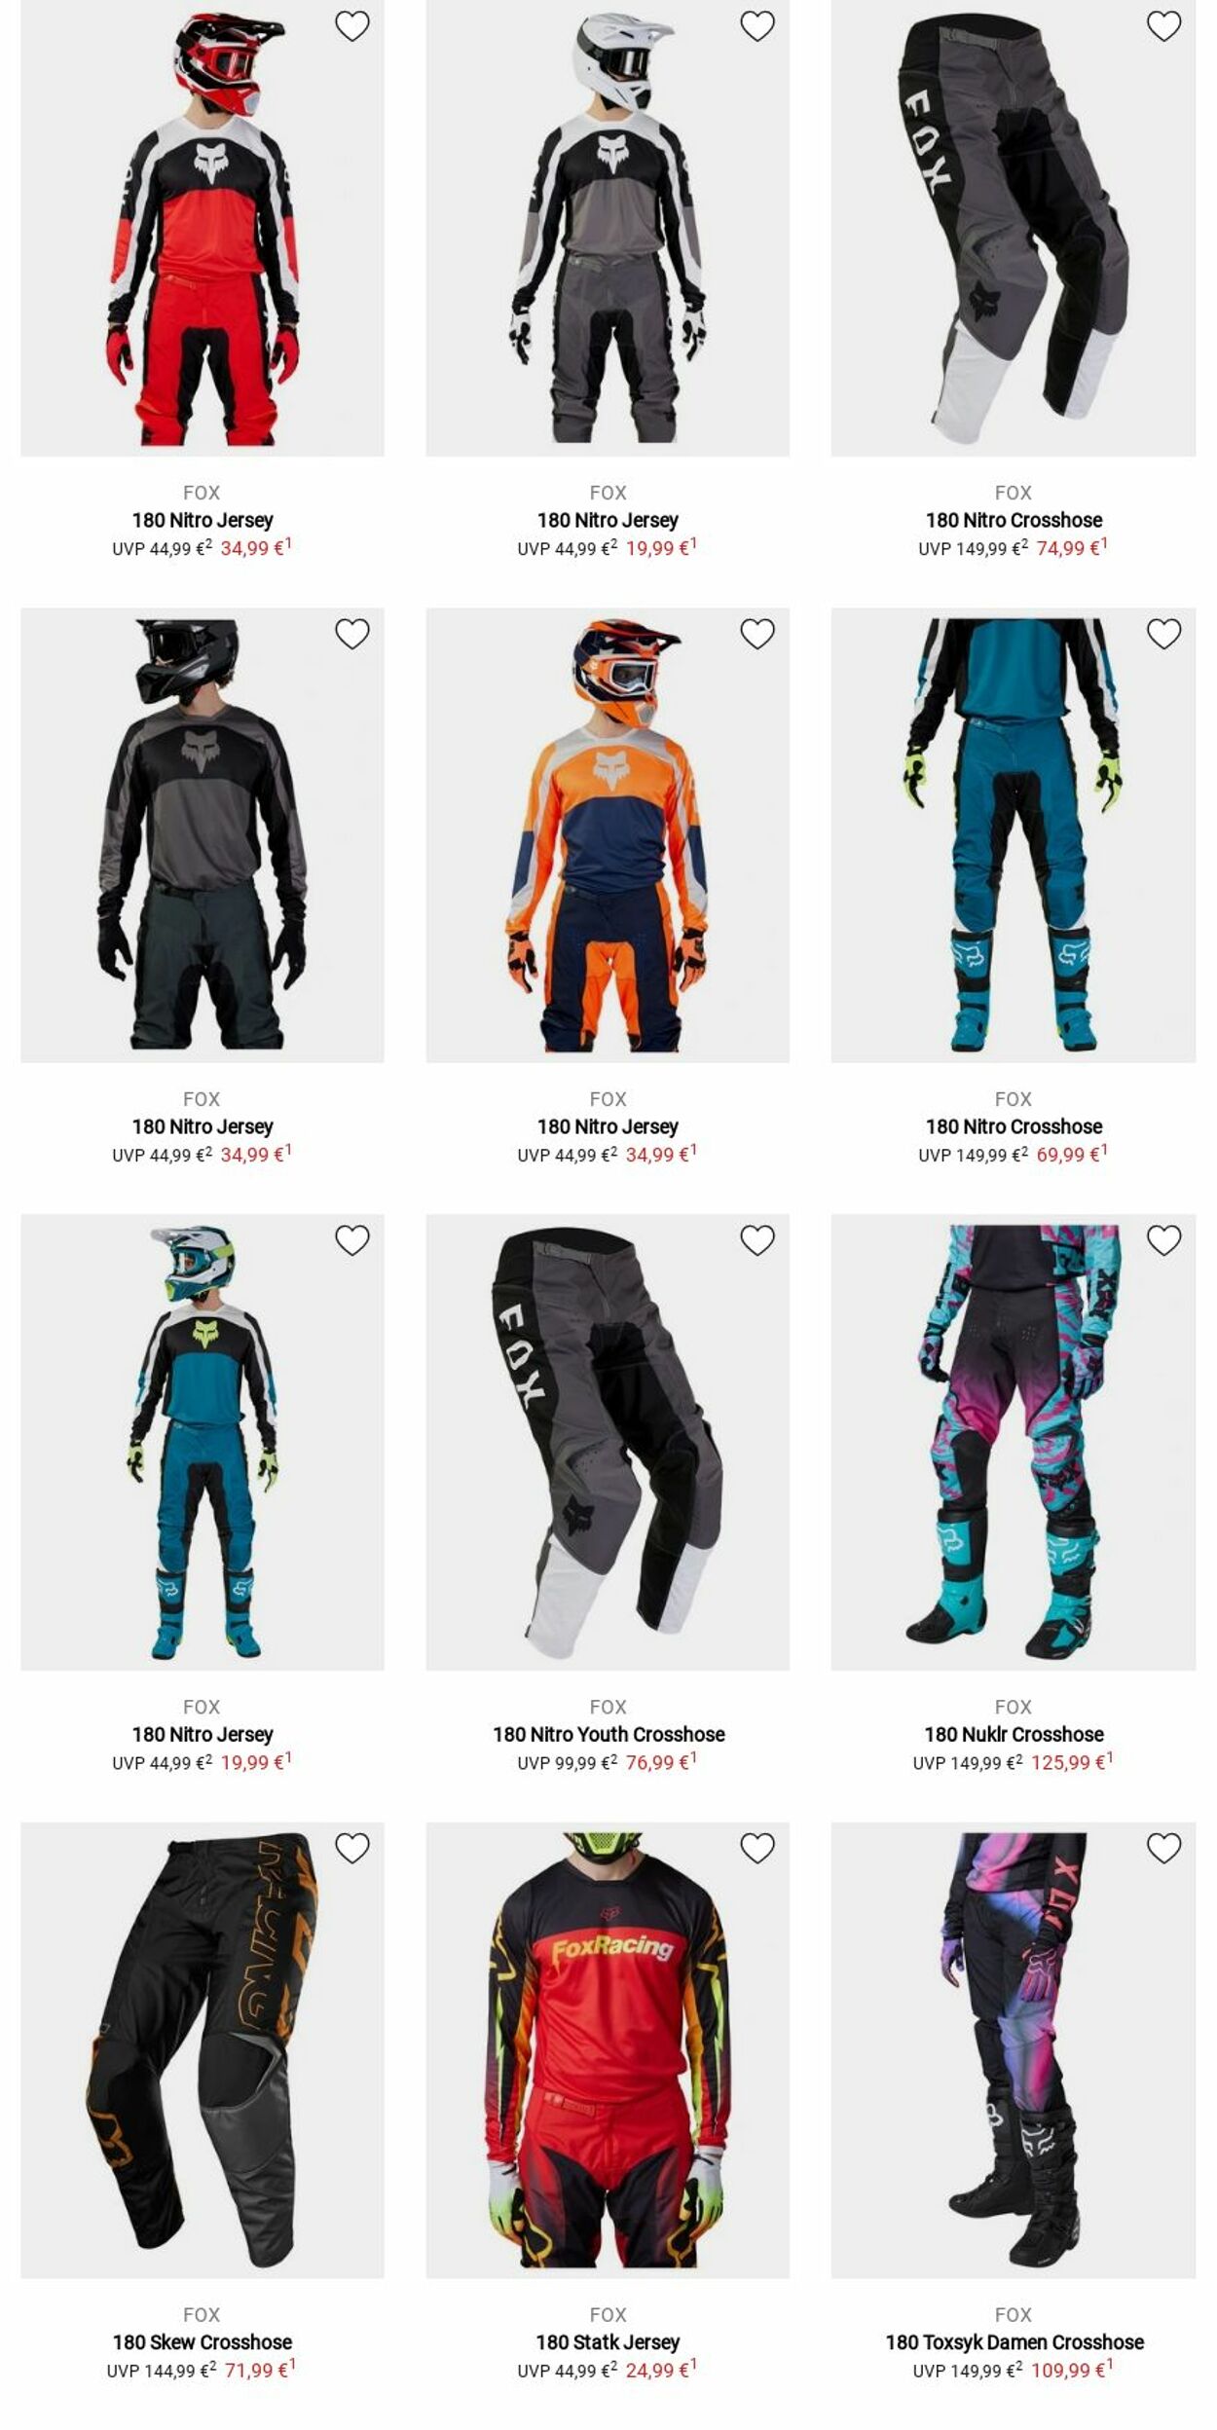Toggle the heart on 180 Skew Crosshose
This screenshot has width=1217, height=2430.
[351, 1848]
